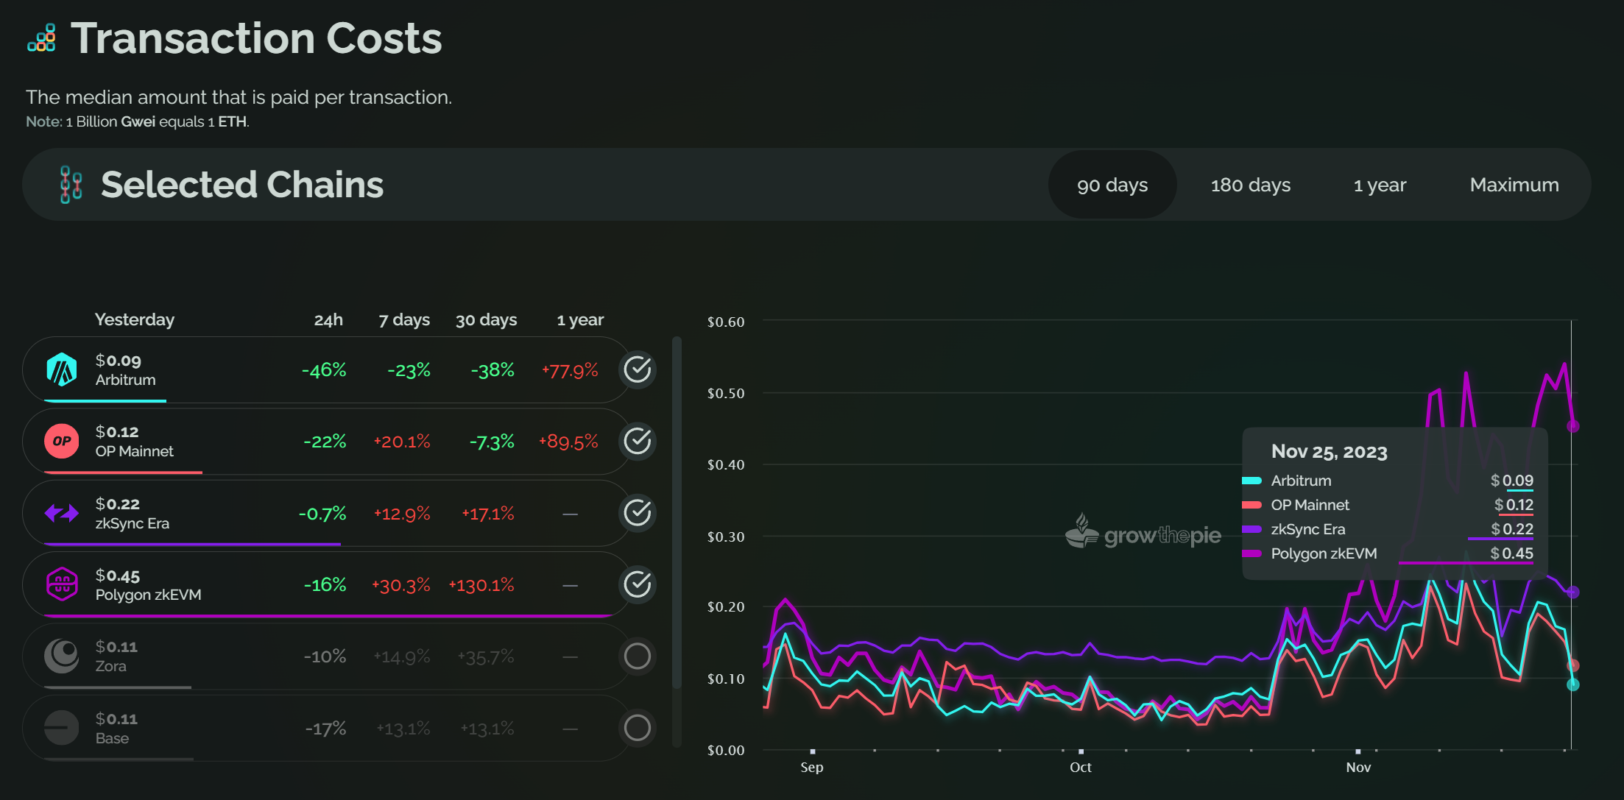
Task: Click the Polygon zkEVM chain name text
Action: [148, 595]
